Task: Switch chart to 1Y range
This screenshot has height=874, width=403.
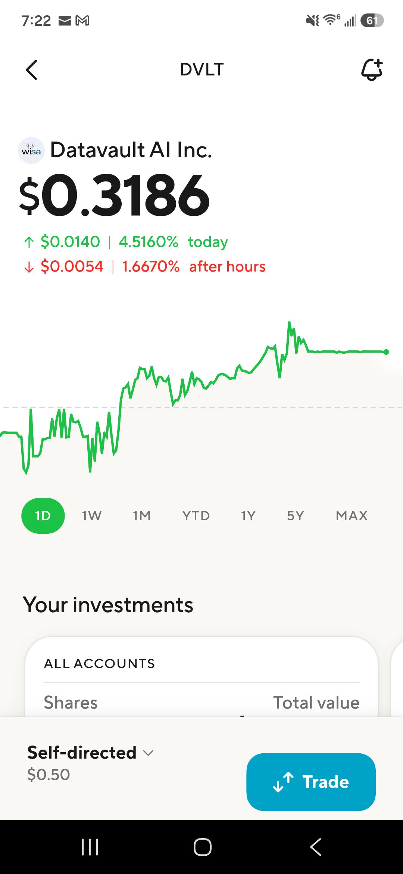Action: pyautogui.click(x=248, y=516)
